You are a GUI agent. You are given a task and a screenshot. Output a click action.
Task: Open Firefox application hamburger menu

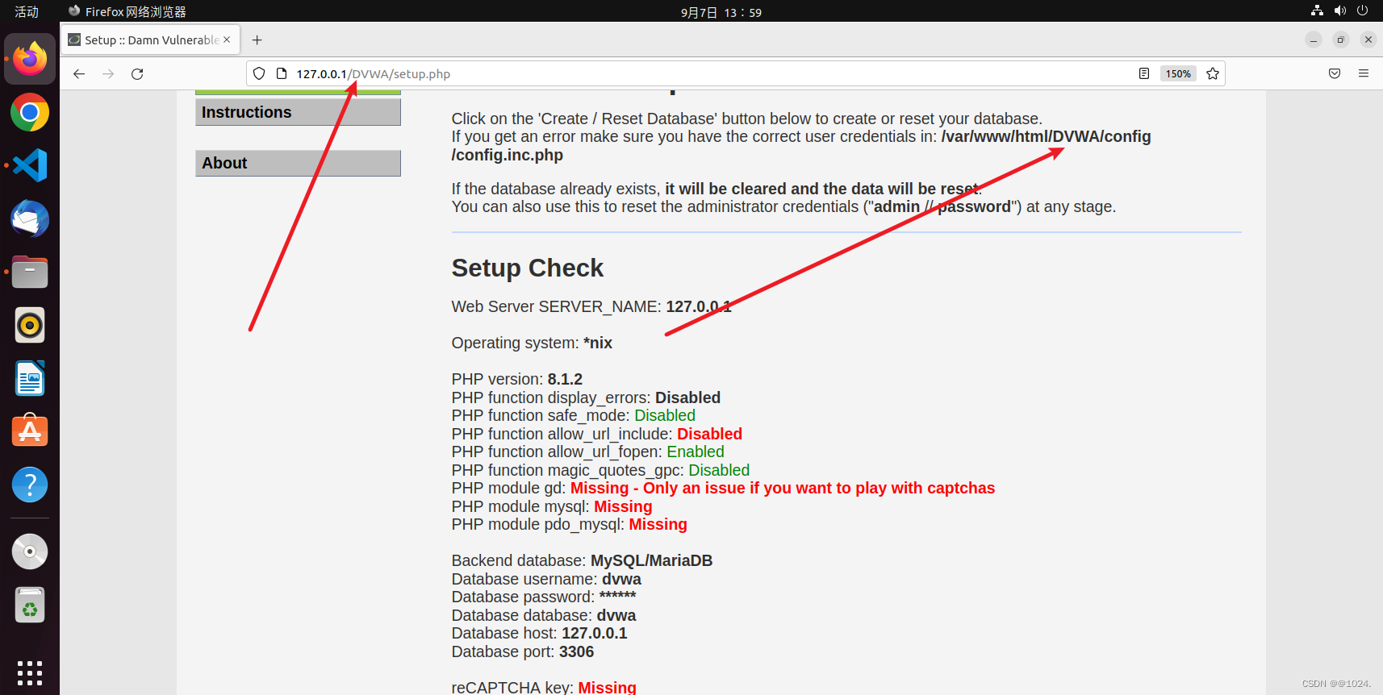(1364, 73)
